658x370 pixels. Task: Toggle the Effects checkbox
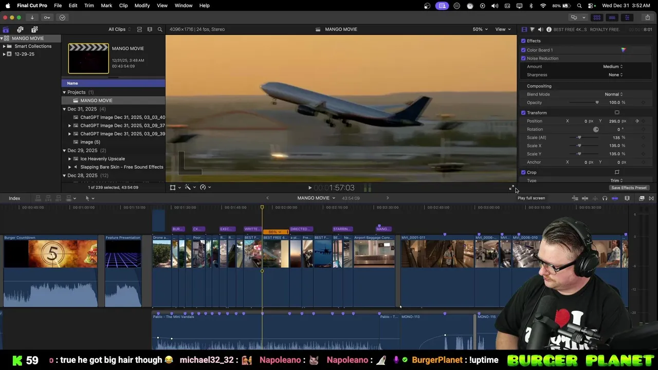[523, 41]
